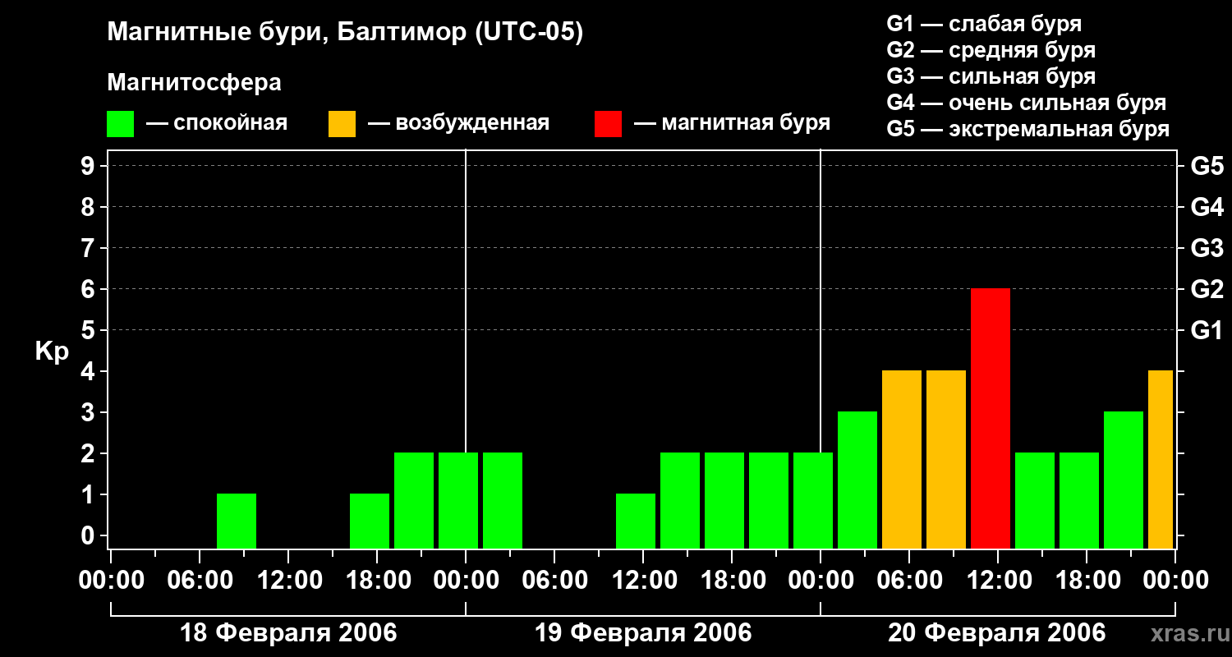The height and width of the screenshot is (657, 1232).
Task: Click '12:00' time label under 18 Февраля
Action: pyautogui.click(x=288, y=580)
